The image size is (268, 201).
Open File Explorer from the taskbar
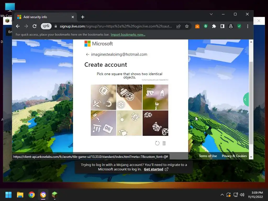coord(20,195)
